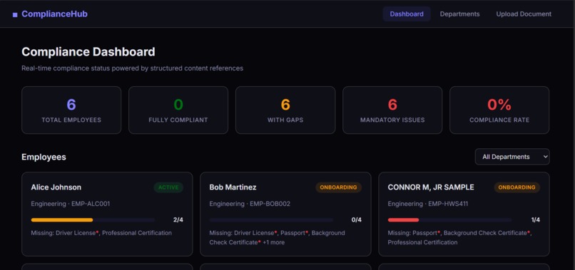Image resolution: width=575 pixels, height=270 pixels.
Task: Click 'Engineering · EMP-ALC001' text
Action: tap(71, 204)
